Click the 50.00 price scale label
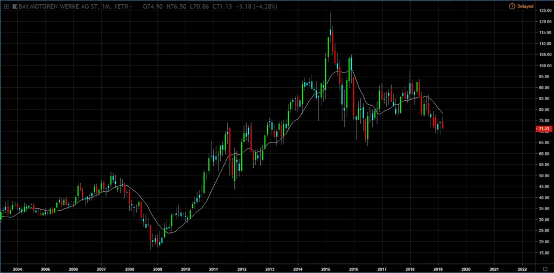 [545, 175]
